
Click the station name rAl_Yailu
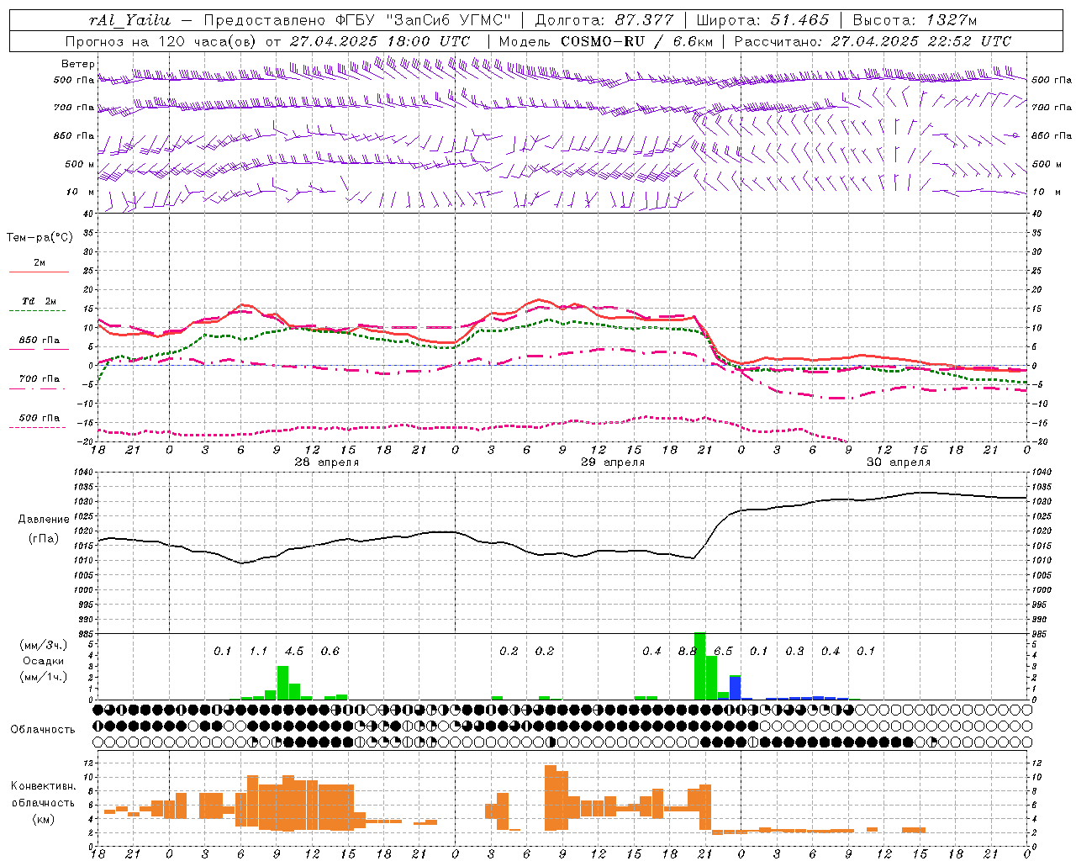(x=130, y=20)
